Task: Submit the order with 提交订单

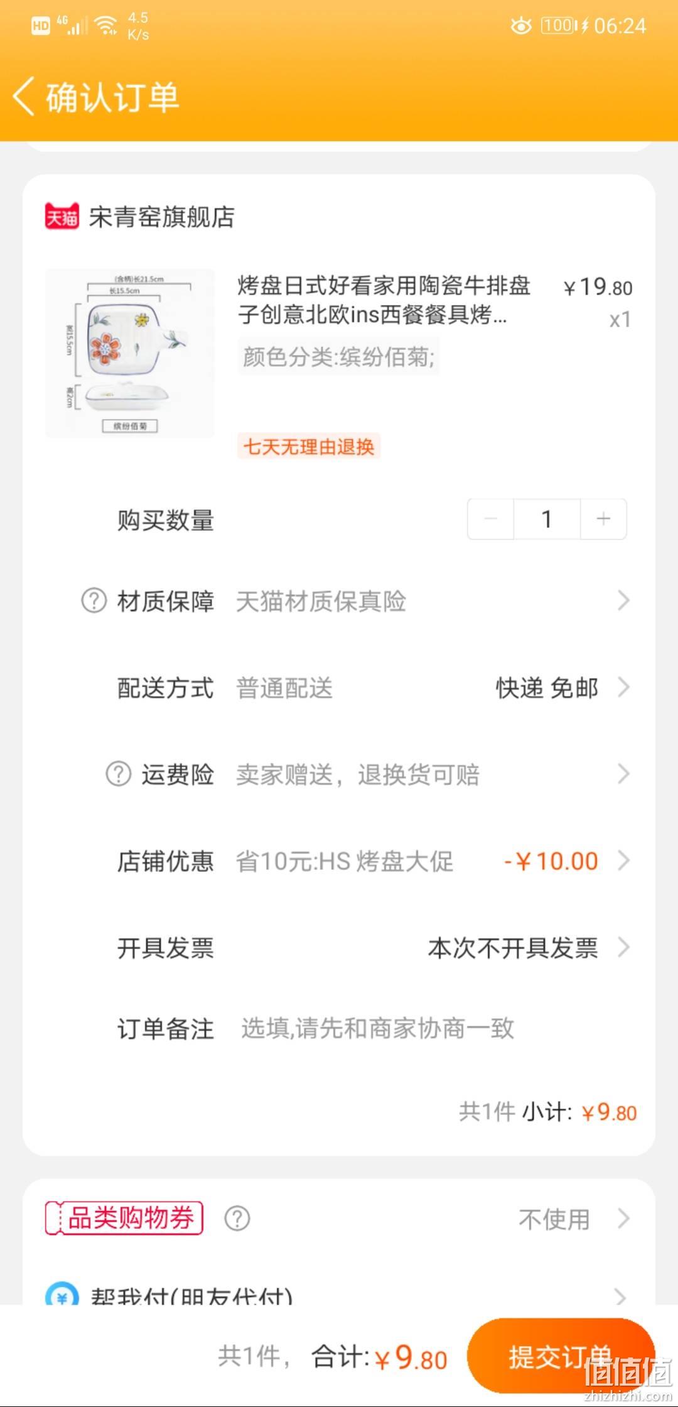Action: (x=561, y=1357)
